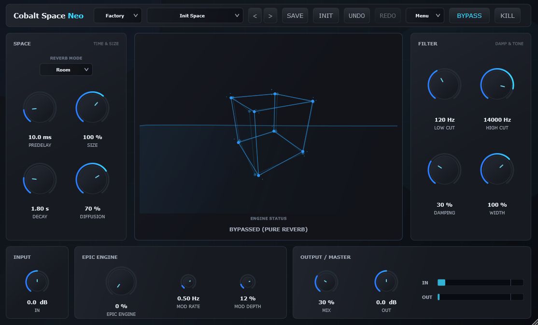Click the 1.80 s decay value
538x325 pixels.
(x=40, y=209)
